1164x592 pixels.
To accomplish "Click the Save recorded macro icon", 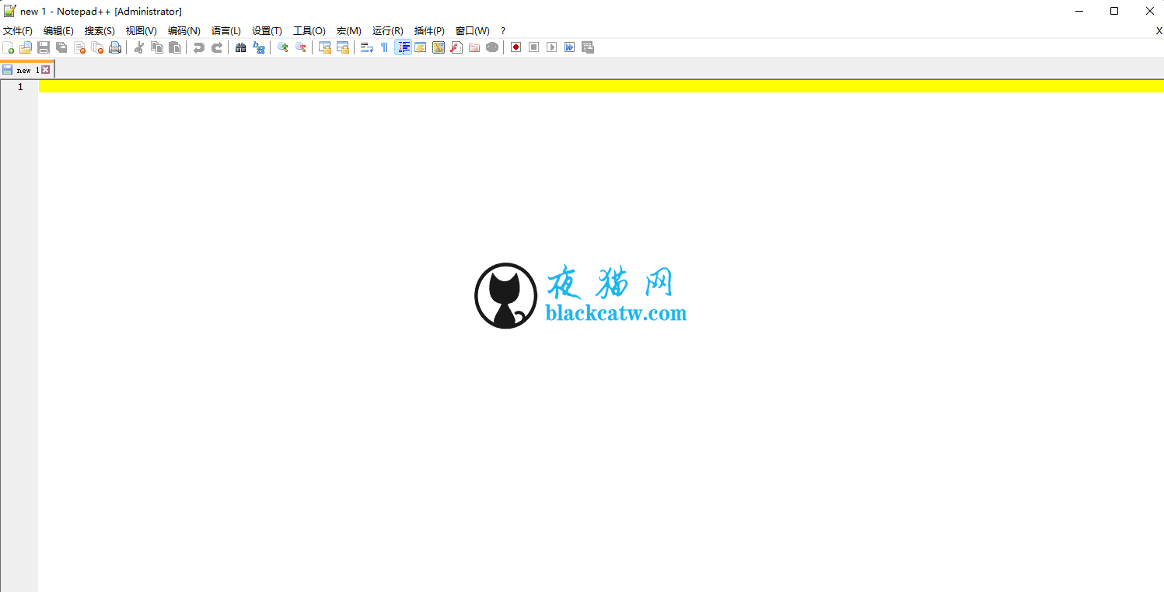I will click(x=588, y=47).
